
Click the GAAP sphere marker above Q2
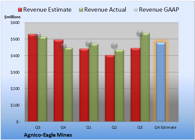114,46
